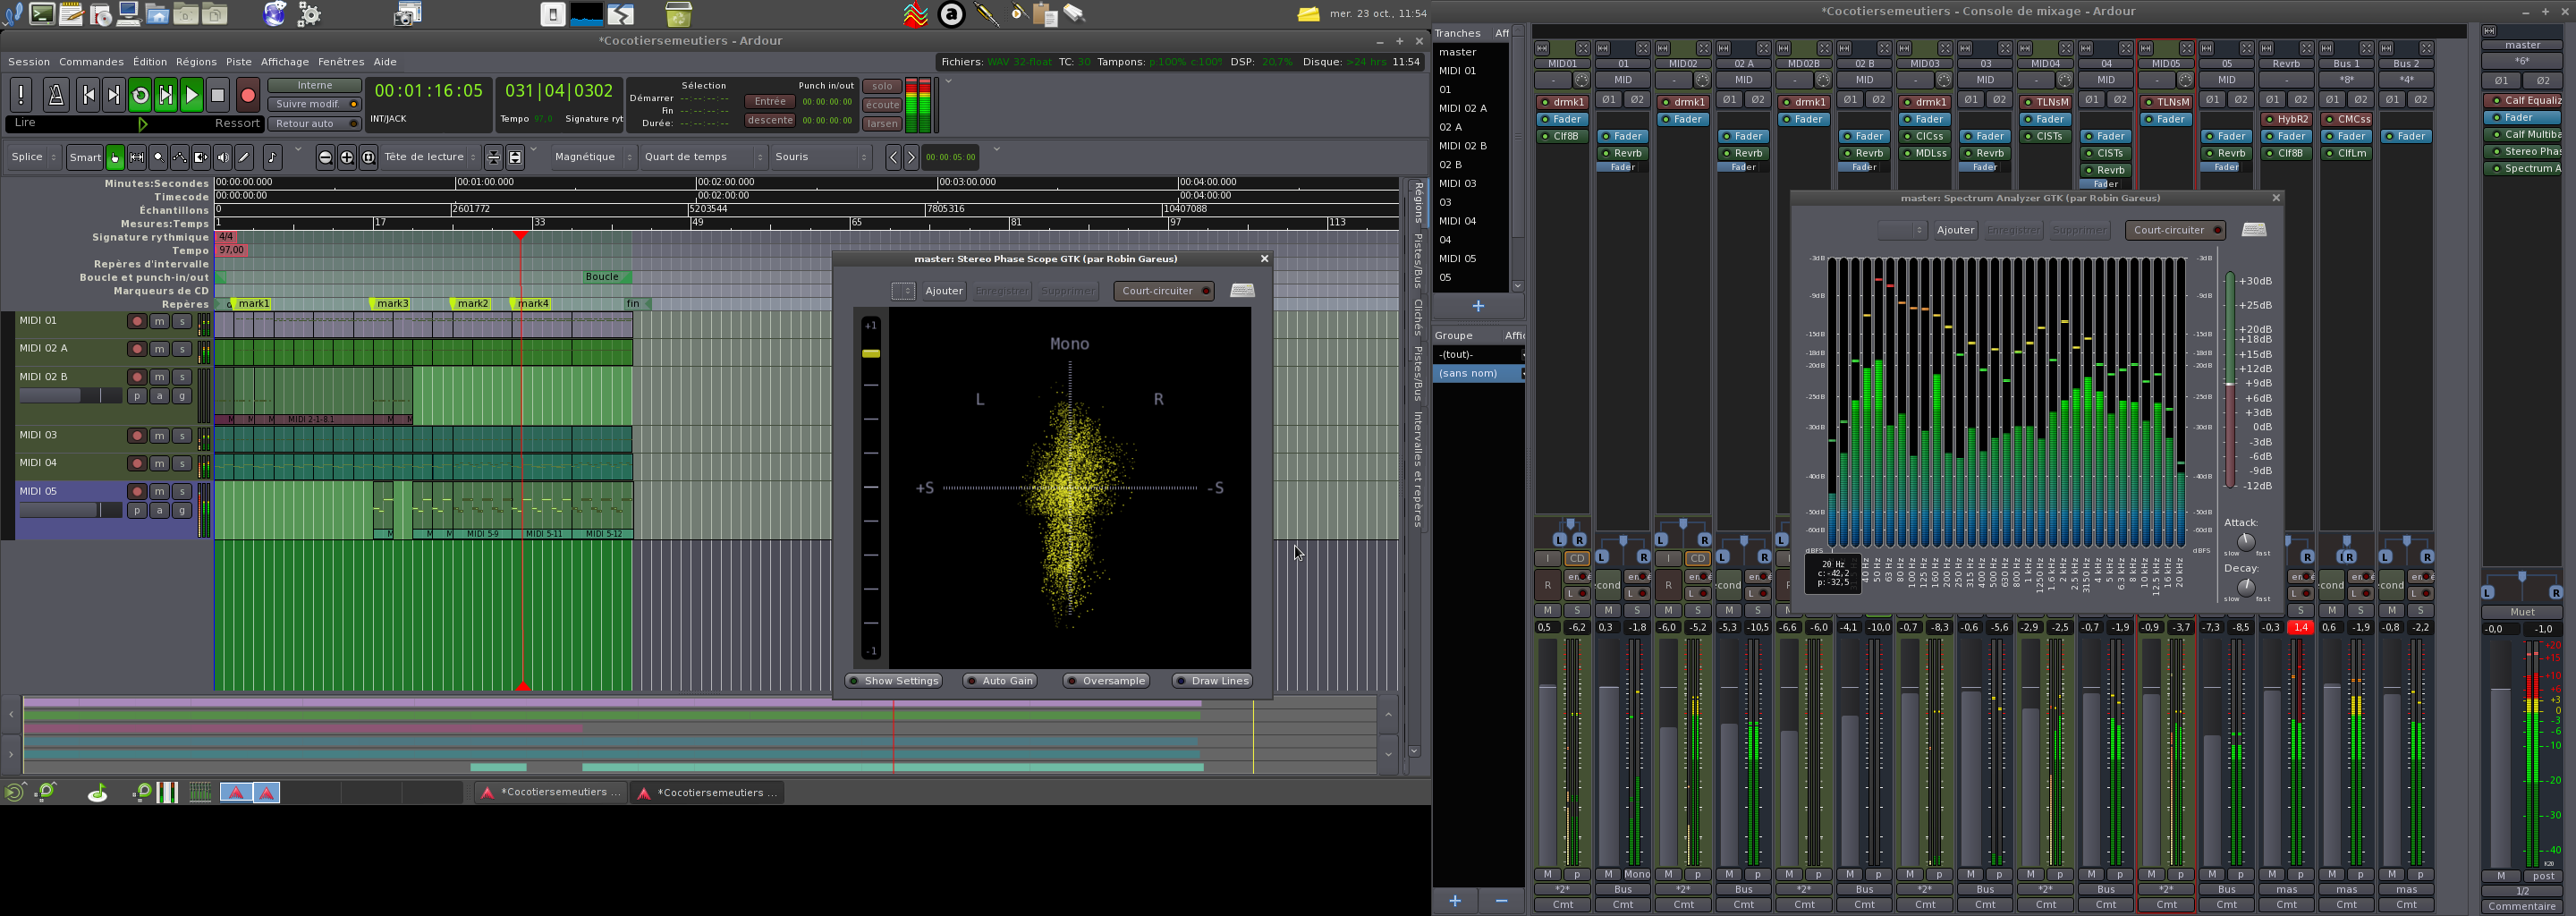Image resolution: width=2576 pixels, height=916 pixels.
Task: Mute the MIDI 03 track
Action: click(159, 436)
